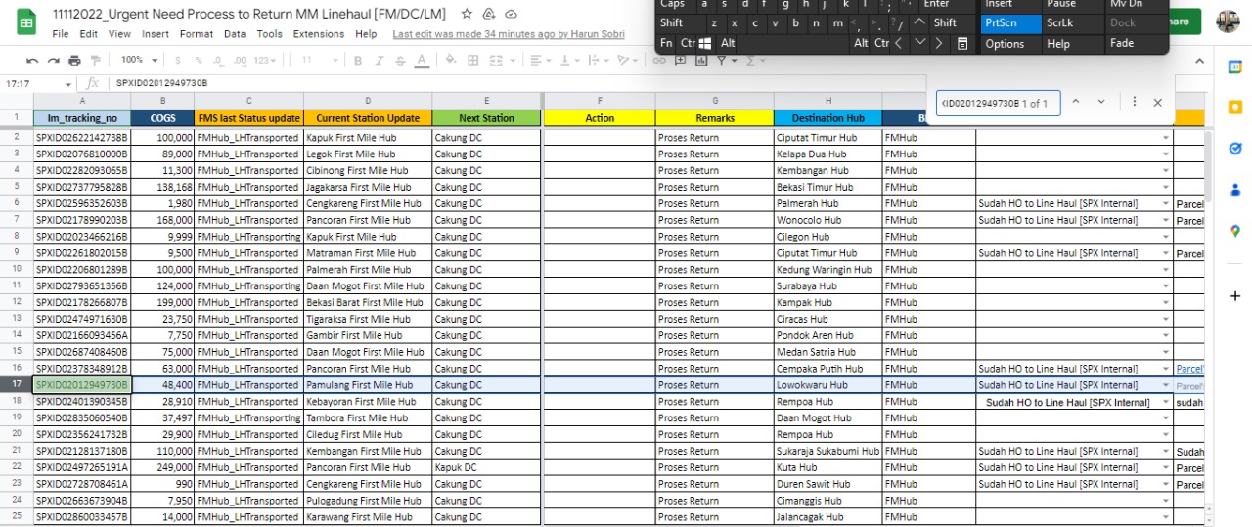Screen dimensions: 1252x527
Task: Open the Borders tool
Action: (x=473, y=61)
